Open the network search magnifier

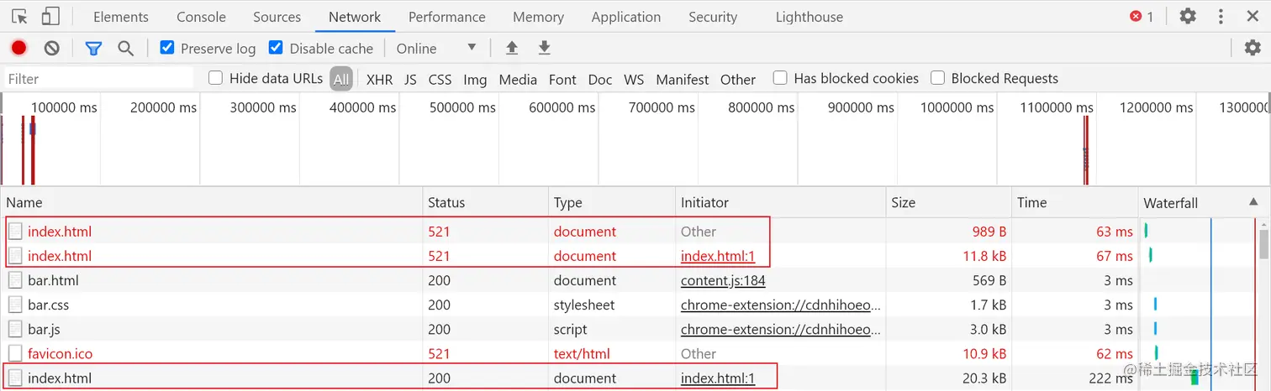pyautogui.click(x=126, y=48)
